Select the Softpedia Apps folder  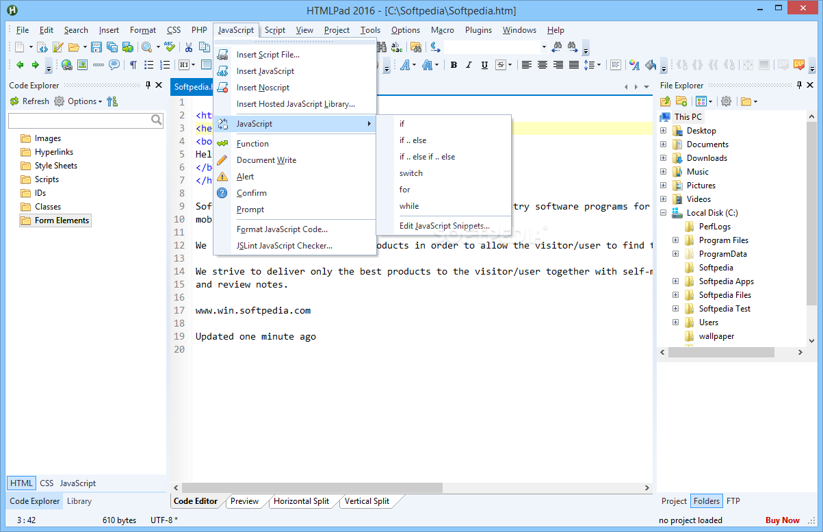tap(726, 281)
